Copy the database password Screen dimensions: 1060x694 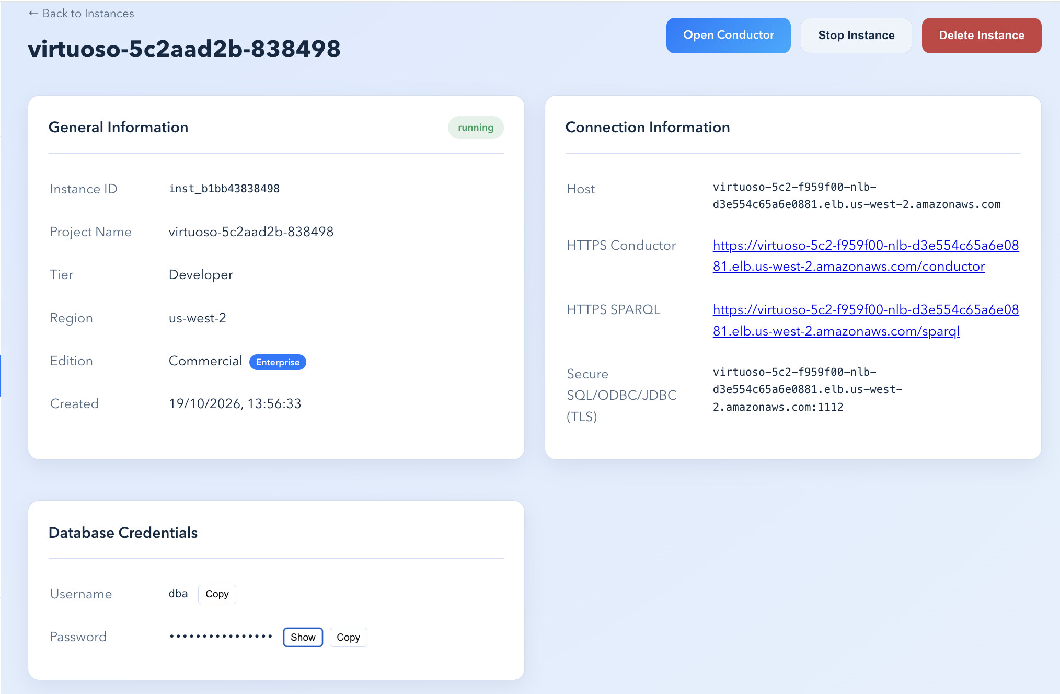pyautogui.click(x=348, y=637)
